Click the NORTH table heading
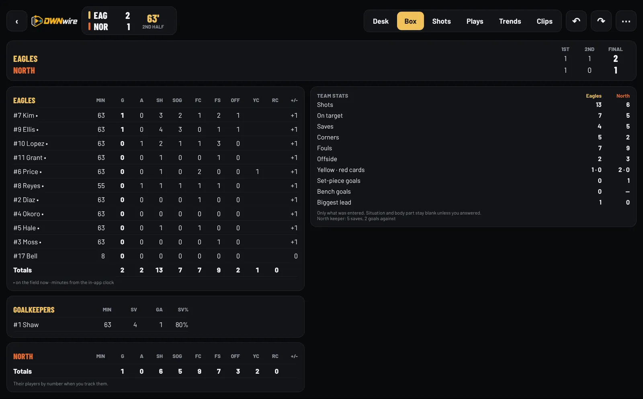 (23, 356)
